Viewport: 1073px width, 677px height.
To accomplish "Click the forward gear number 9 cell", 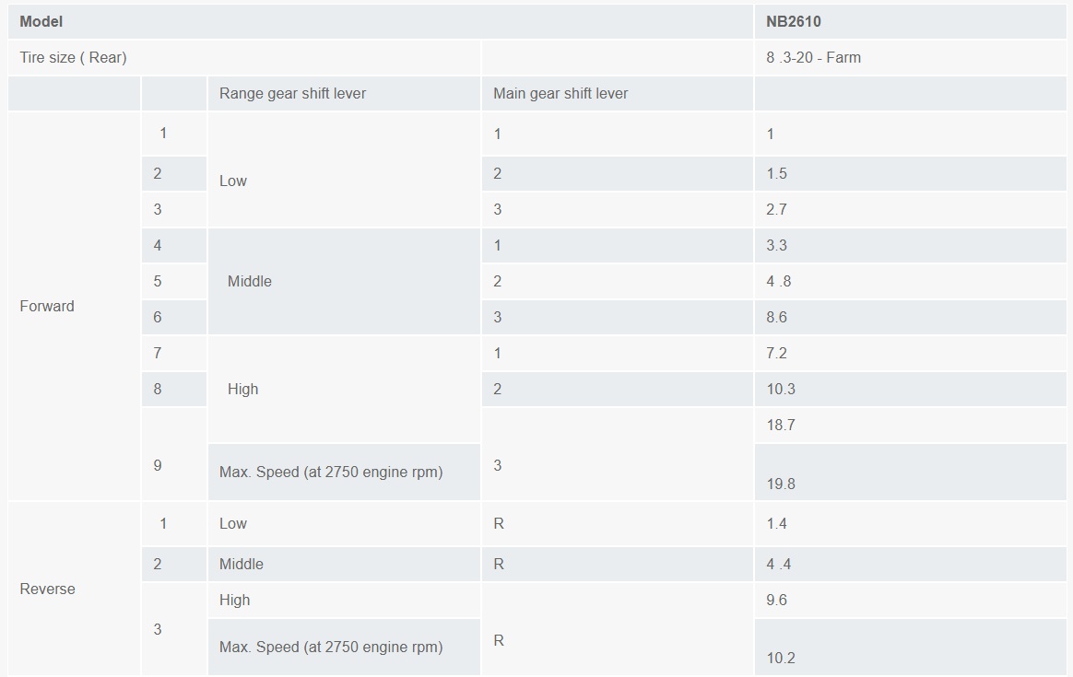I will point(158,465).
